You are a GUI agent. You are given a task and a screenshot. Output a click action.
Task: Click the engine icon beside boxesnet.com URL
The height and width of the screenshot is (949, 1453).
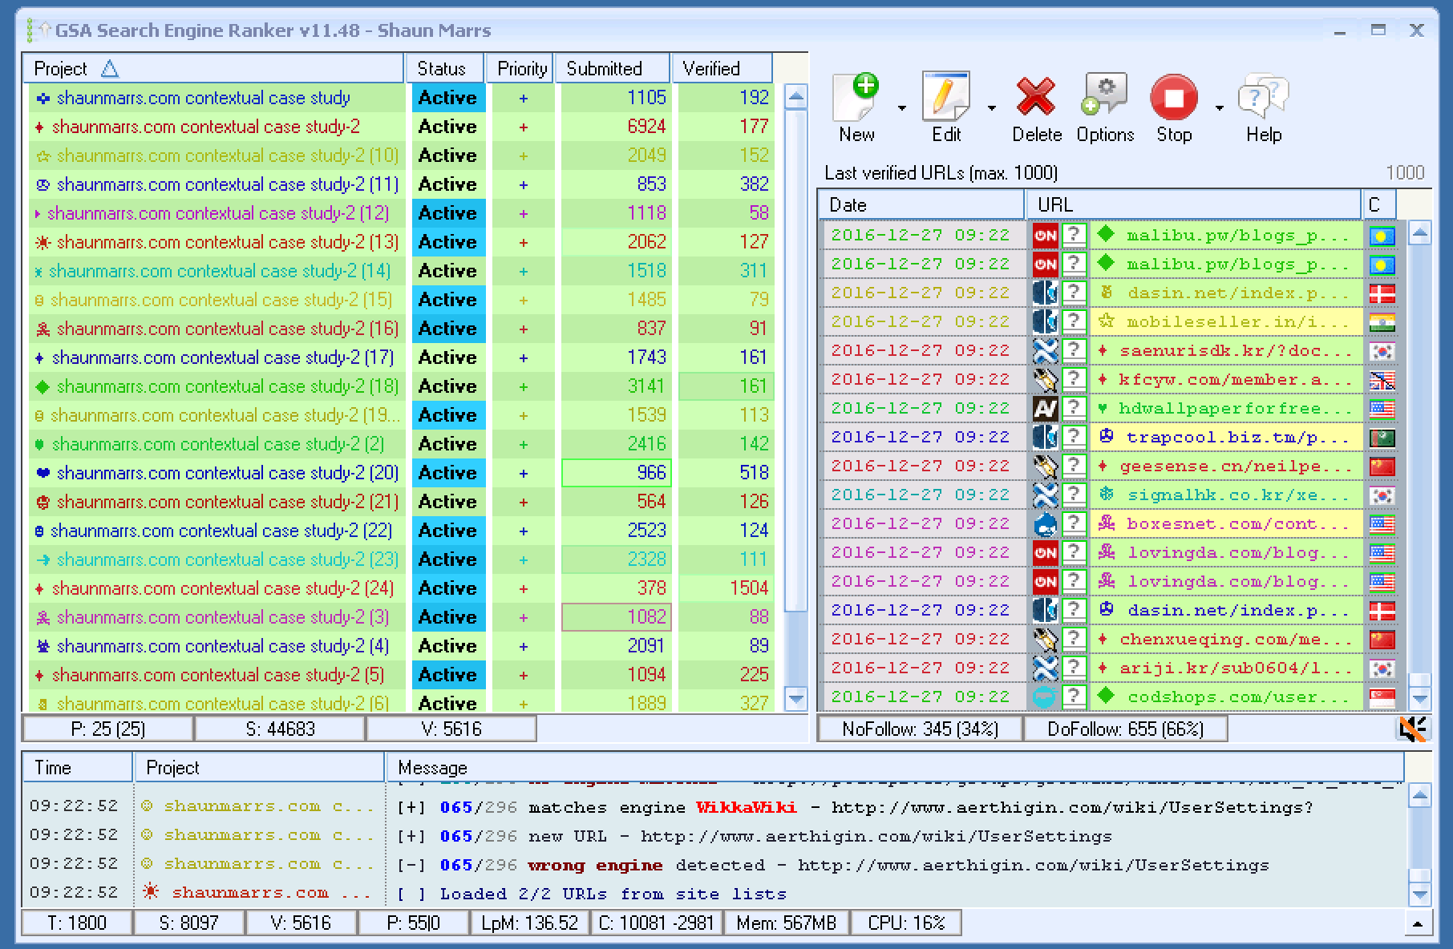click(1045, 523)
